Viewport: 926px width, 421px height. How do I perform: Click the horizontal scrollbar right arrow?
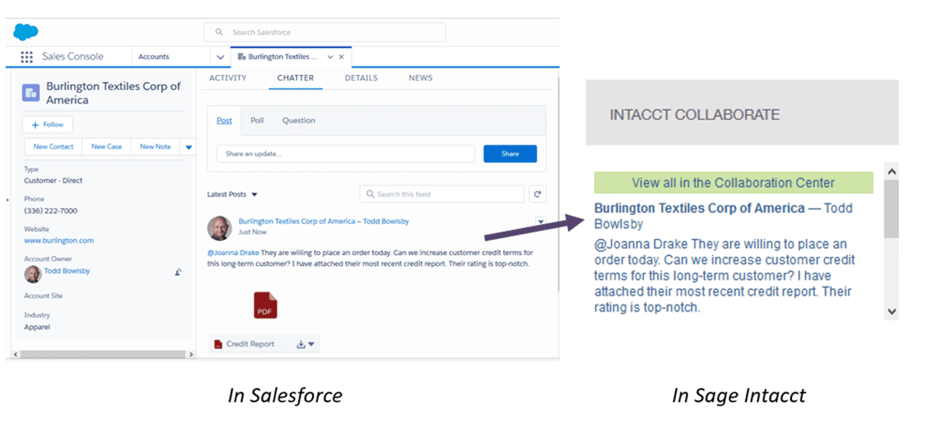(190, 355)
